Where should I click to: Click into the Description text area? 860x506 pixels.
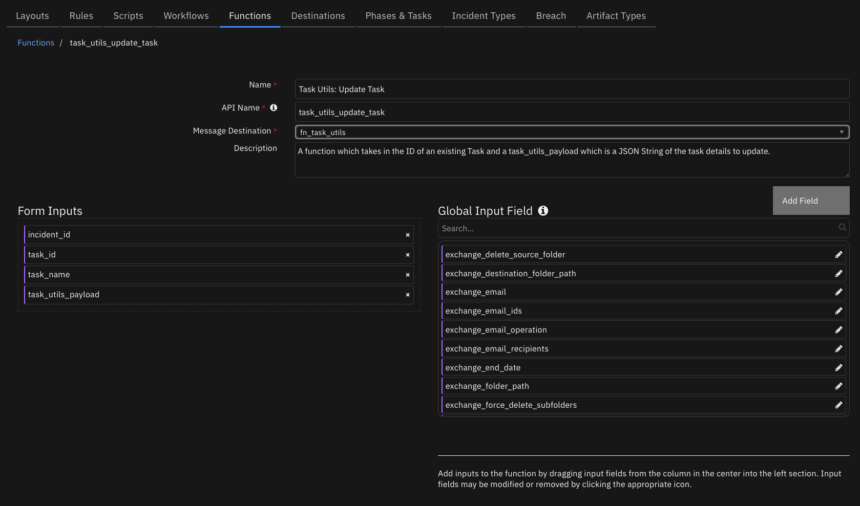(x=572, y=160)
